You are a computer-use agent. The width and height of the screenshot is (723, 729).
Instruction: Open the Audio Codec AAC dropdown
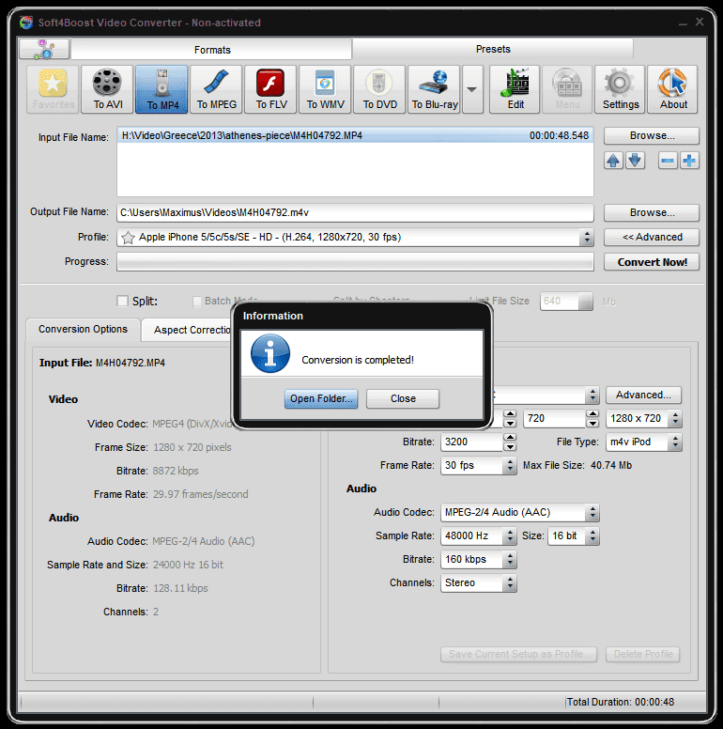(592, 512)
